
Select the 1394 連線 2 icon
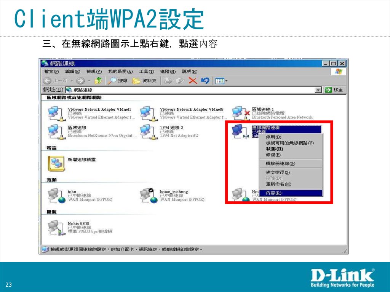click(149, 132)
